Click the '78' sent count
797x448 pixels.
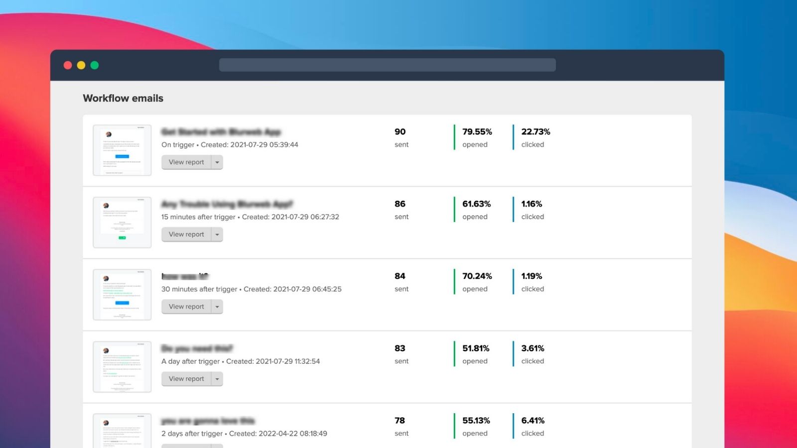click(400, 421)
